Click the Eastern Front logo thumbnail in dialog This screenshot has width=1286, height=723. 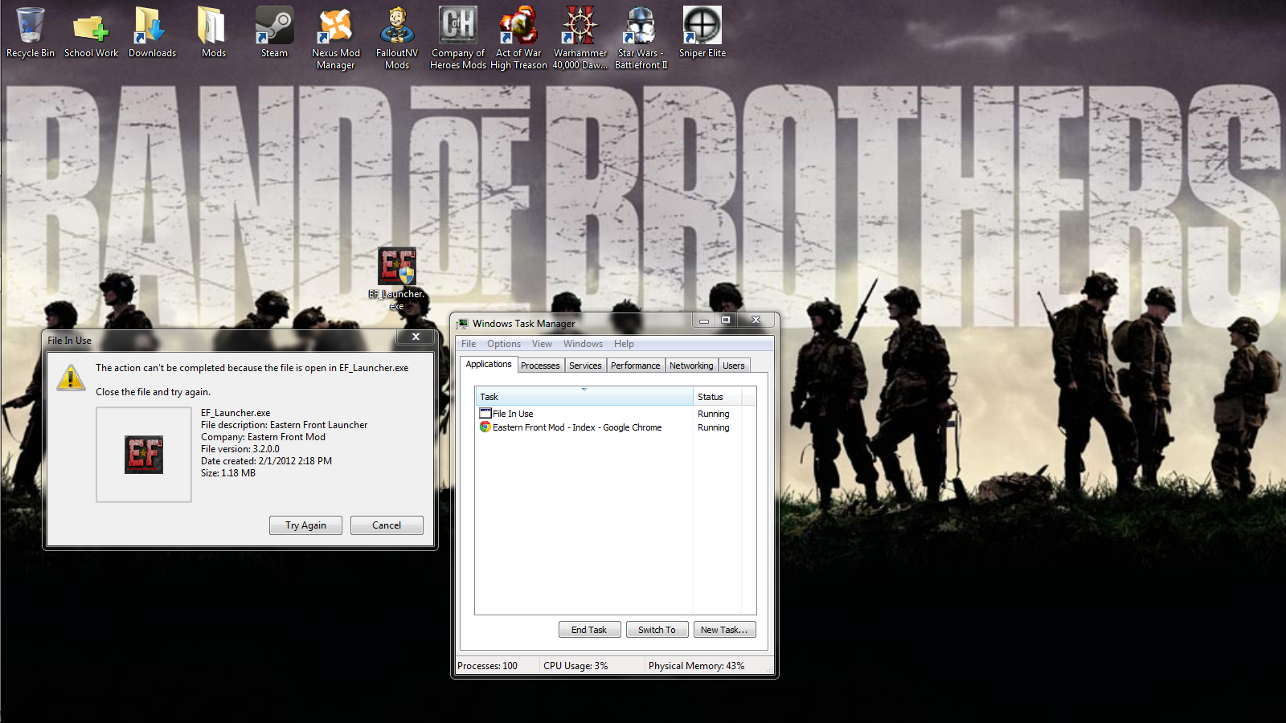click(144, 455)
